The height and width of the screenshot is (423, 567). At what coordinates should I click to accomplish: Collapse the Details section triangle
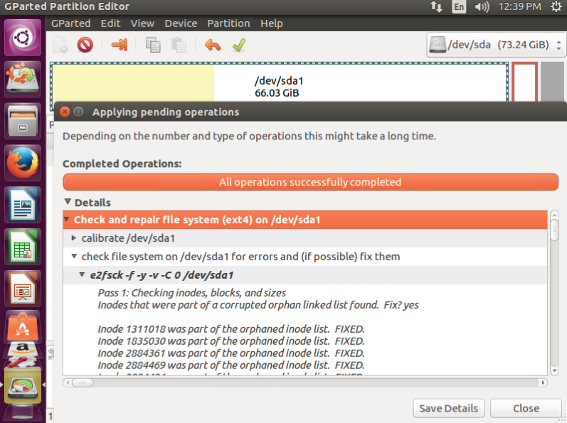pyautogui.click(x=68, y=202)
